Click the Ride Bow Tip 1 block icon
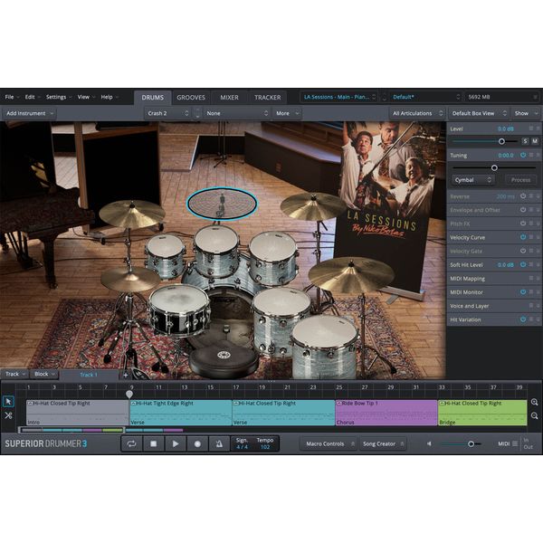The image size is (543, 543). tap(339, 404)
